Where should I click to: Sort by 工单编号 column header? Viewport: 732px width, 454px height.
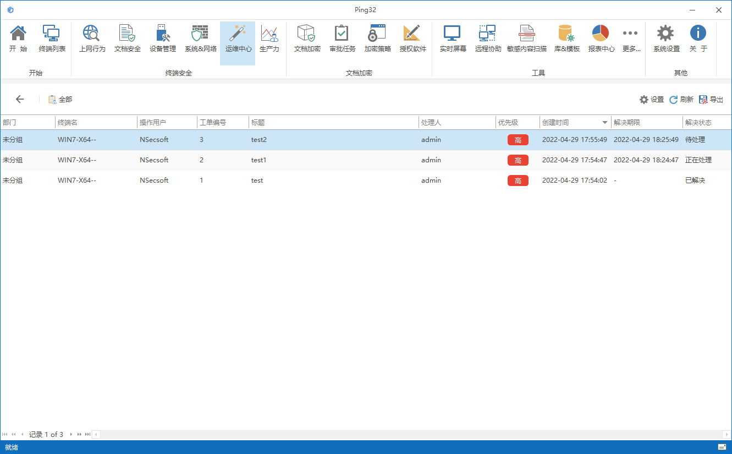pyautogui.click(x=223, y=122)
